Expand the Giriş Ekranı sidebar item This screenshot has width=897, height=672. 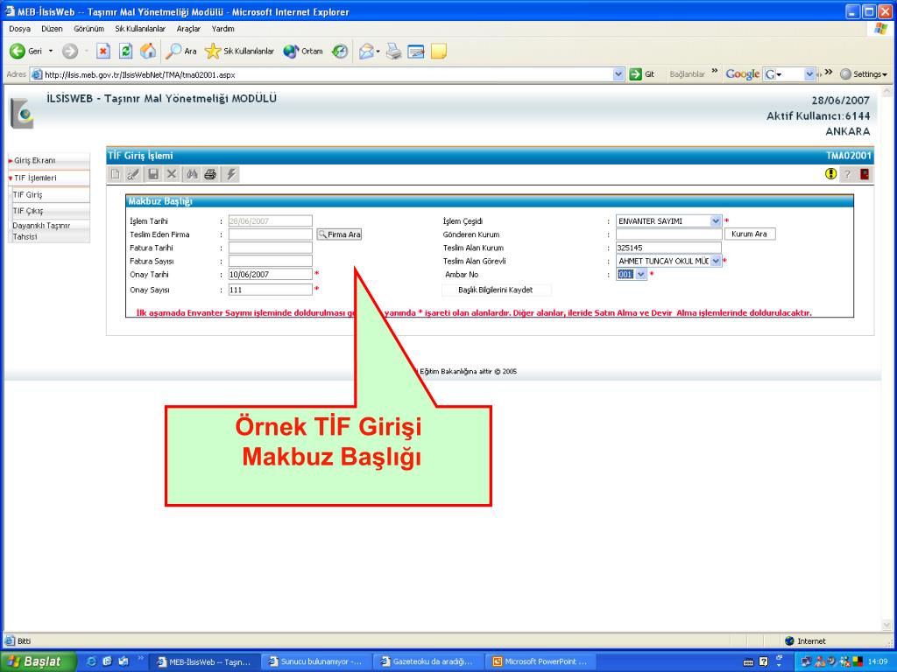(x=35, y=160)
